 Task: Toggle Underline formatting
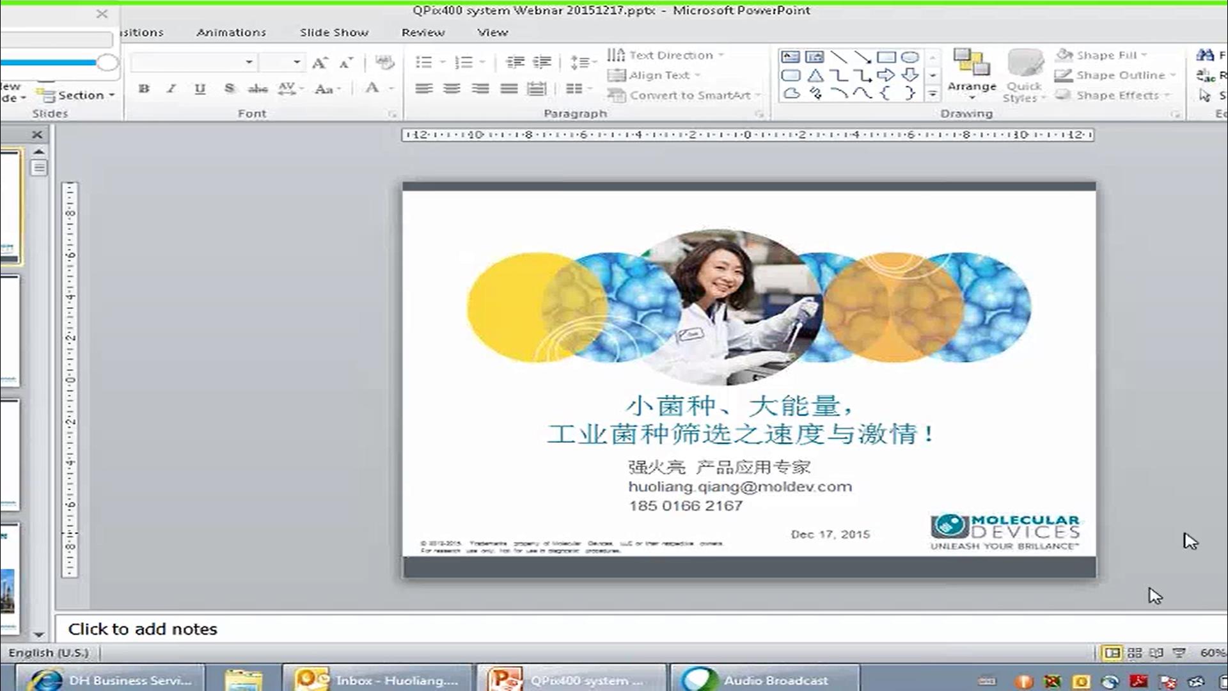click(200, 89)
